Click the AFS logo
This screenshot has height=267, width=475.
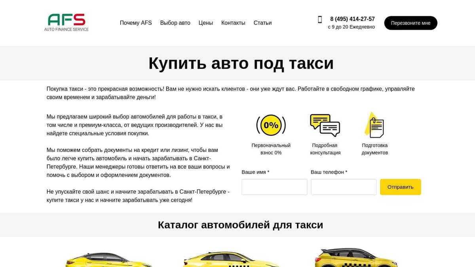pos(67,23)
